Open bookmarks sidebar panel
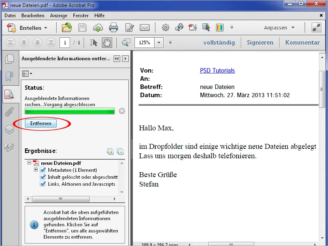Screen dimensions: 328x246 9,76
